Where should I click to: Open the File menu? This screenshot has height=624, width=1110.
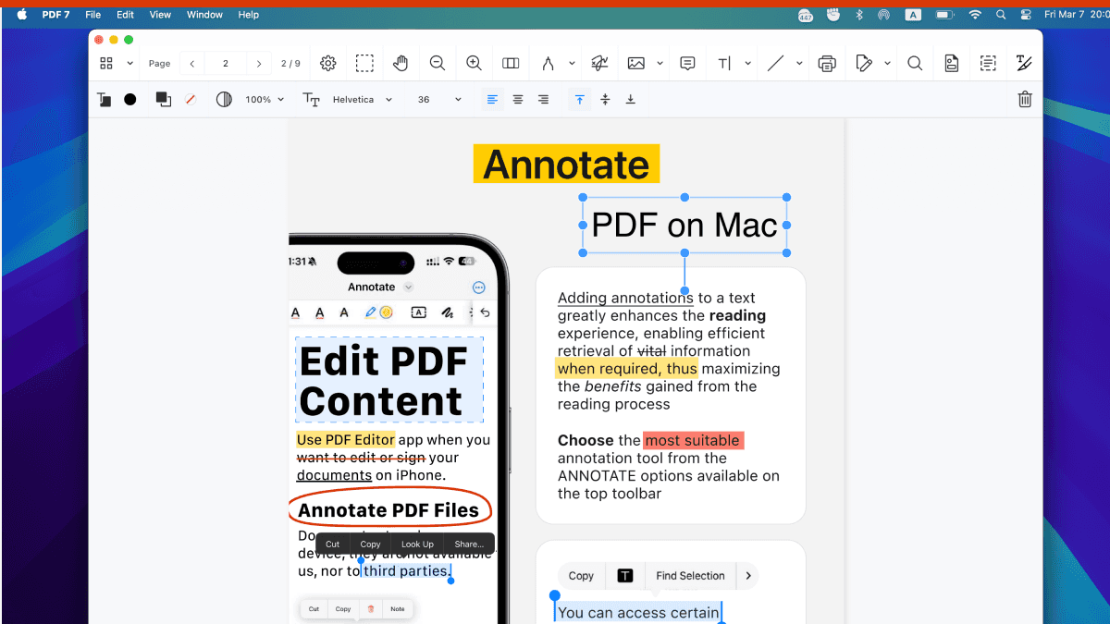[92, 15]
